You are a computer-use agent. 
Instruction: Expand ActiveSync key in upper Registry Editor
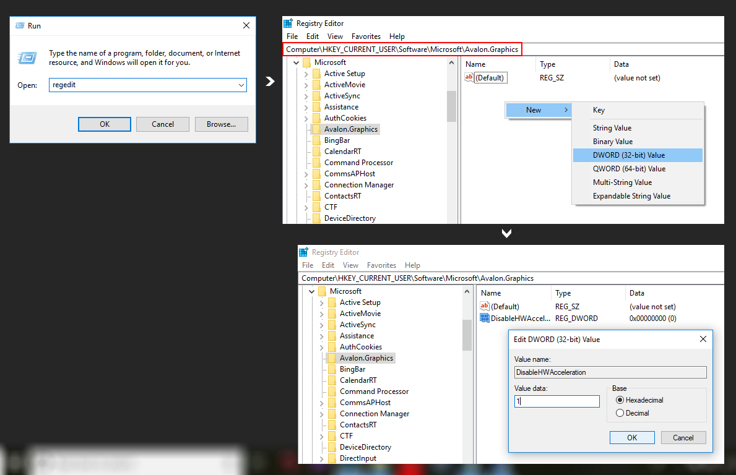(306, 96)
